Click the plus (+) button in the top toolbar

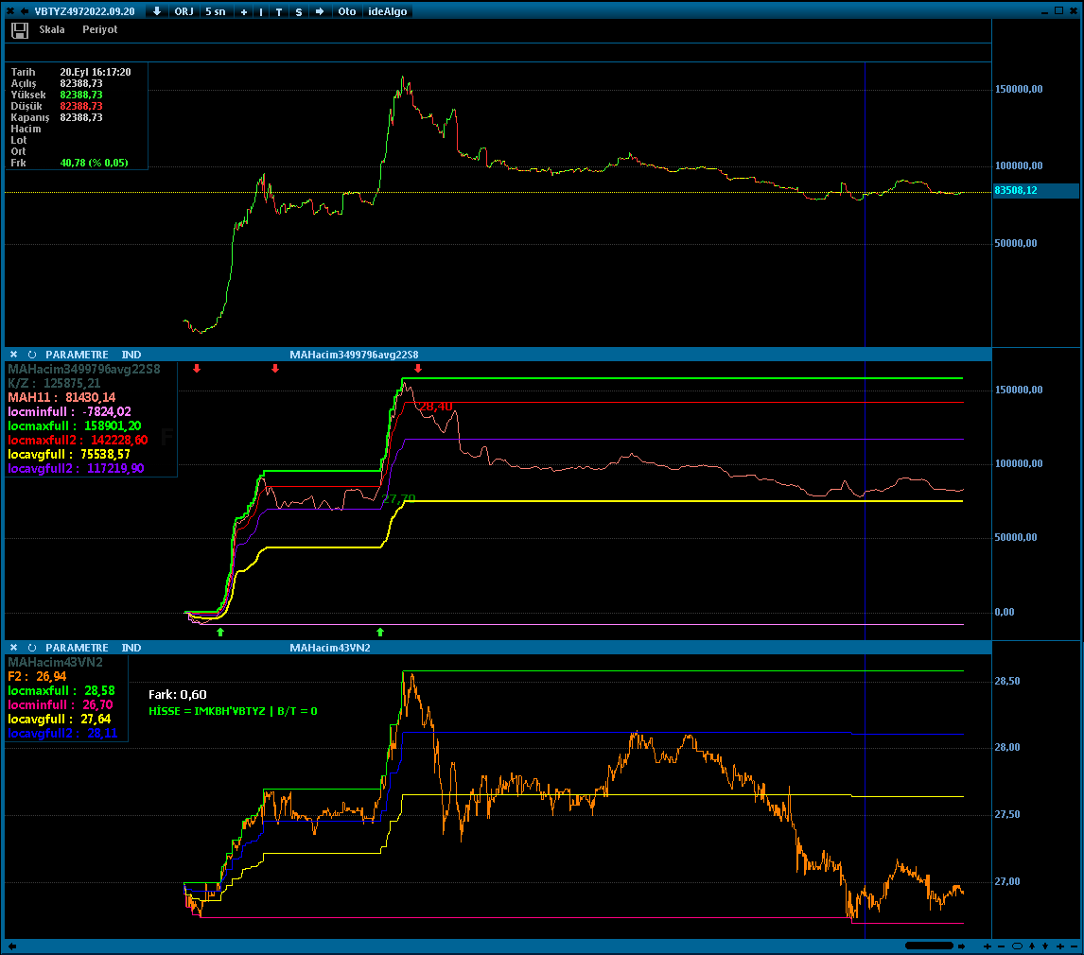click(x=244, y=11)
